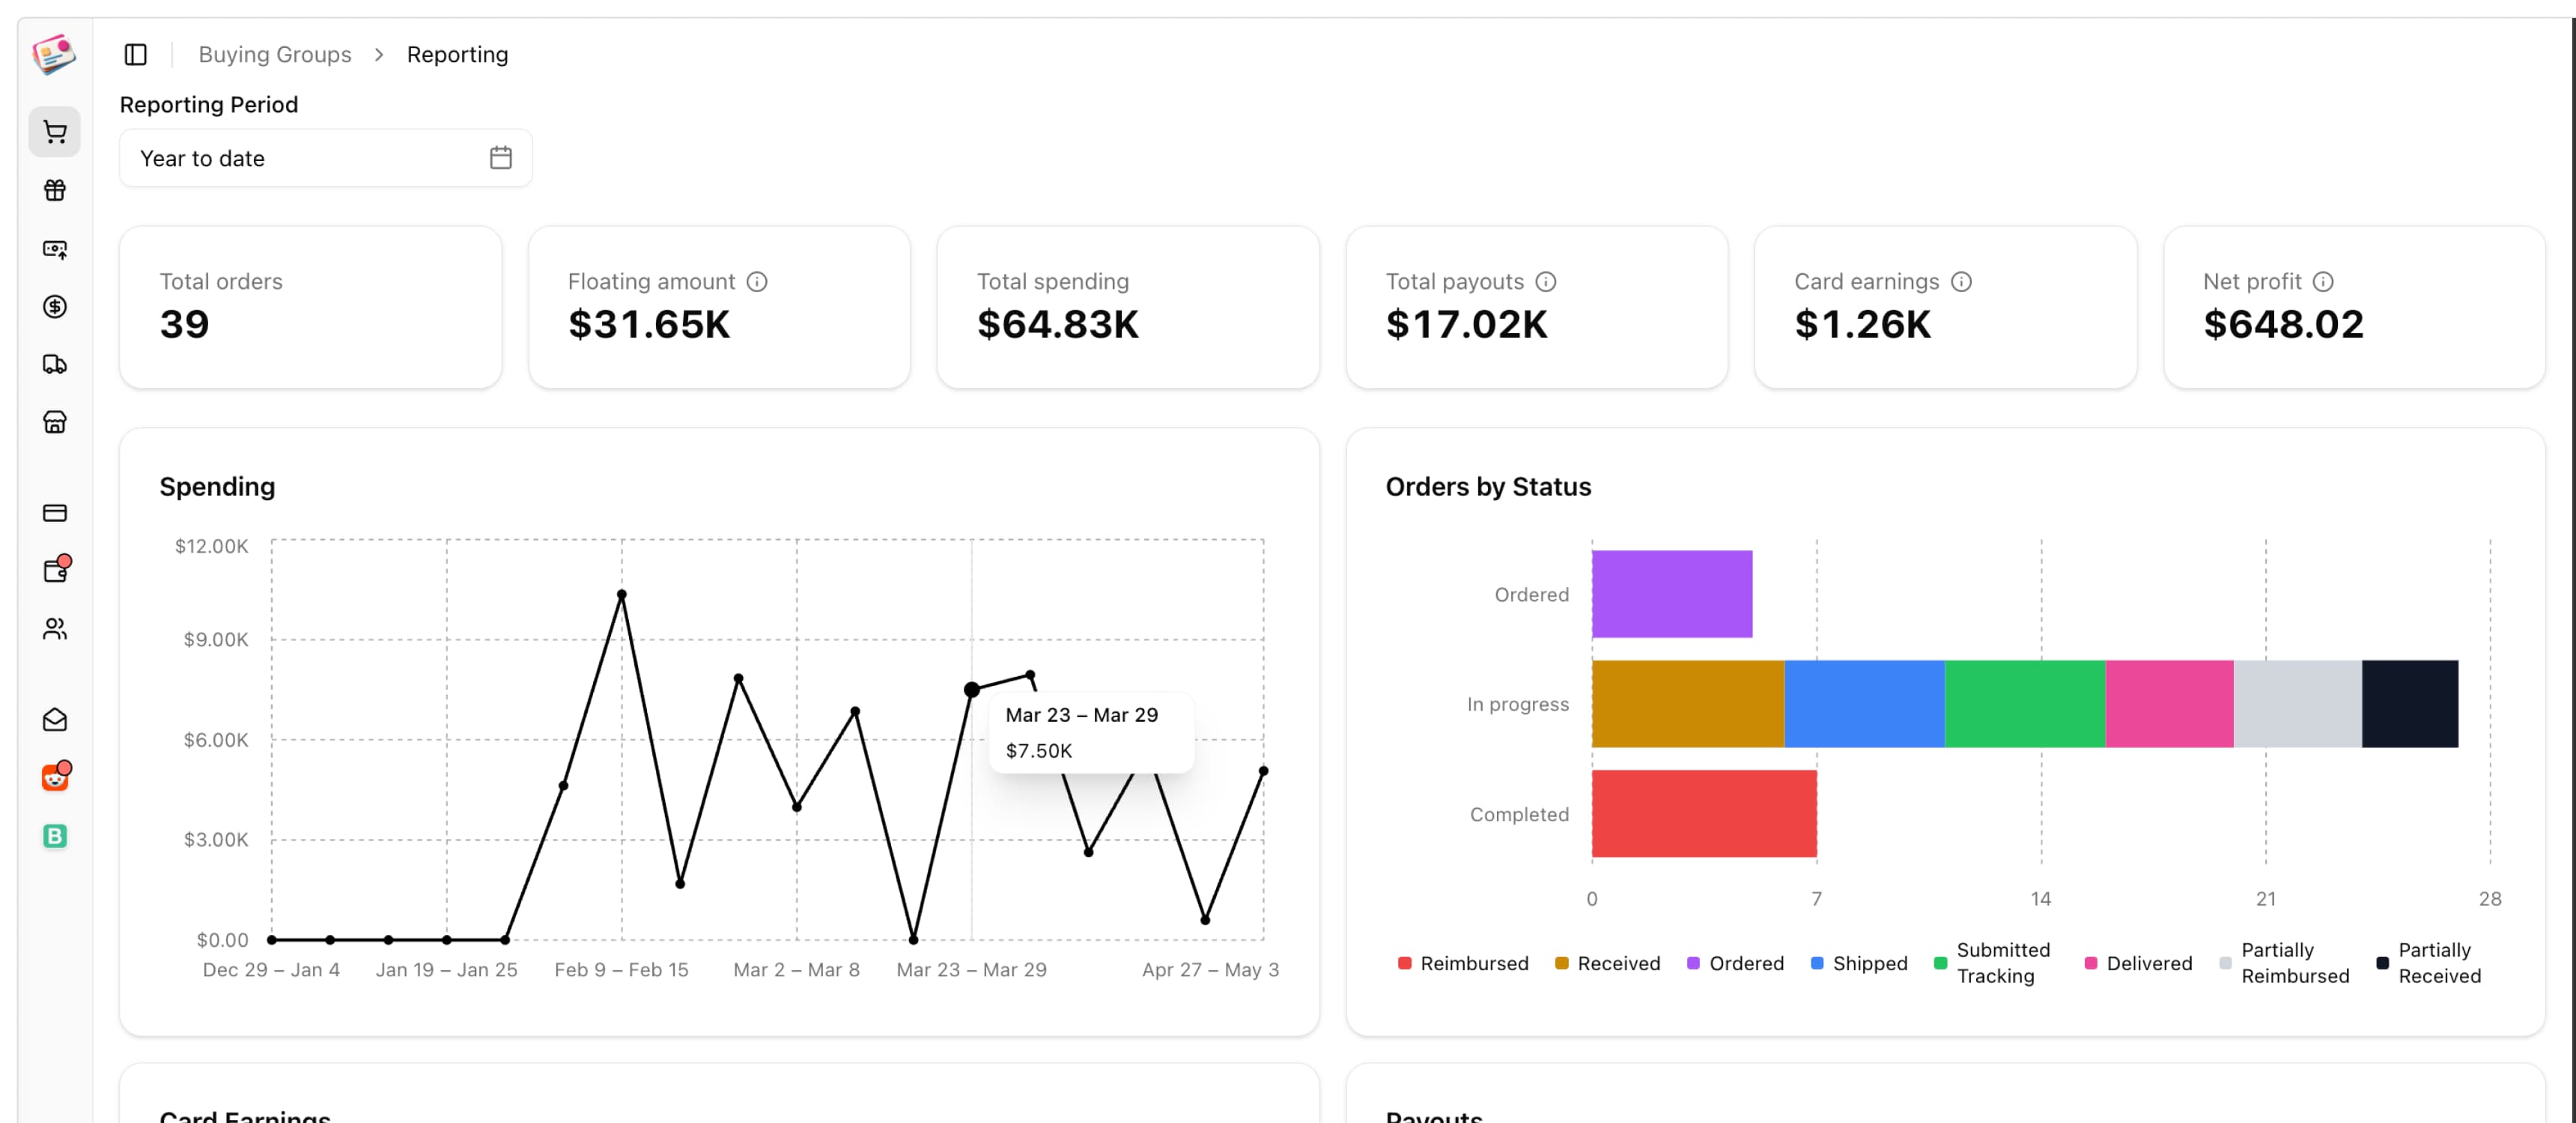The image size is (2576, 1123).
Task: Open the shopping cart sidebar icon
Action: click(55, 132)
